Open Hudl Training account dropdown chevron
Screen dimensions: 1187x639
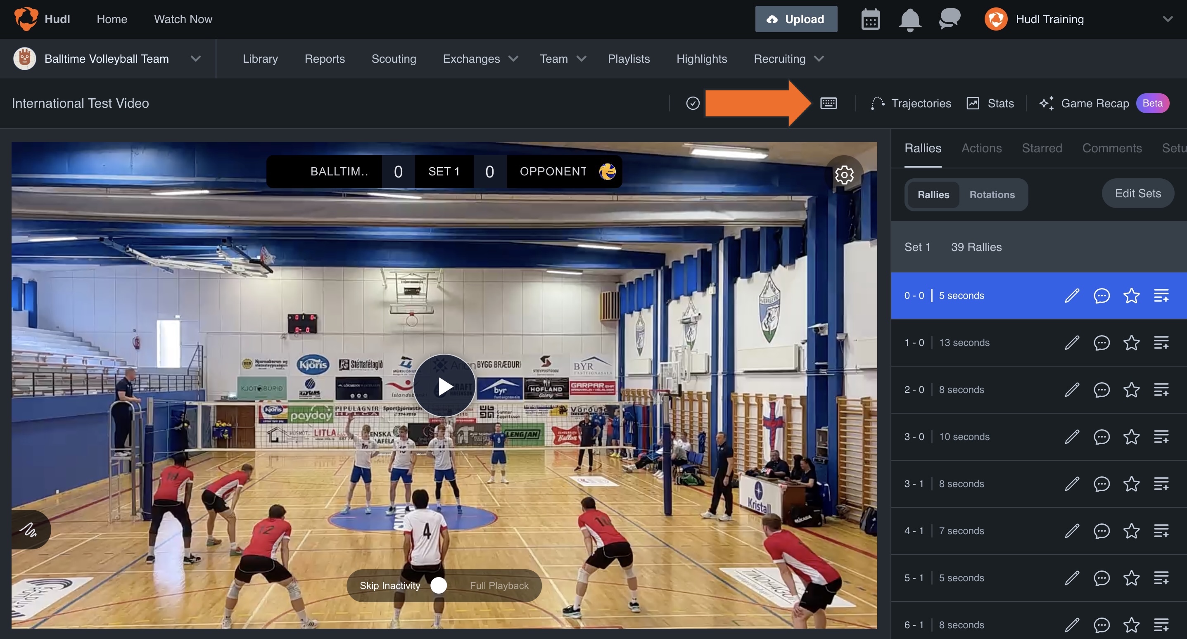pyautogui.click(x=1167, y=19)
